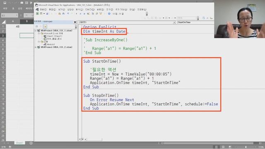
Task: Click the Excel horizontal sheet scrollbar
Action: 209,143
